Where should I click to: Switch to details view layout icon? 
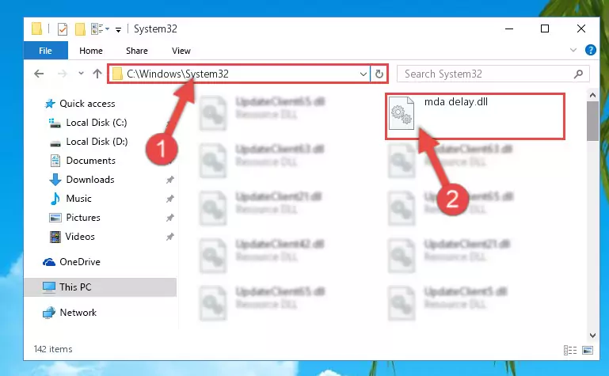(569, 350)
